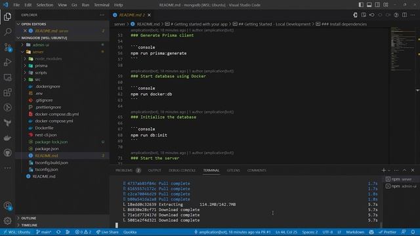Open the Docker view in activity bar
Image resolution: width=420 pixels, height=236 pixels.
tap(7, 138)
